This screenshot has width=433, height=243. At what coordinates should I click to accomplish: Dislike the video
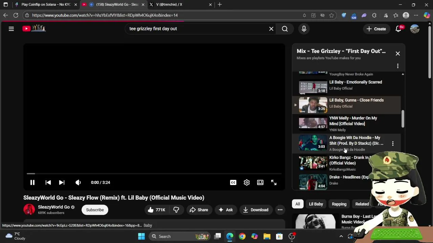click(x=176, y=210)
